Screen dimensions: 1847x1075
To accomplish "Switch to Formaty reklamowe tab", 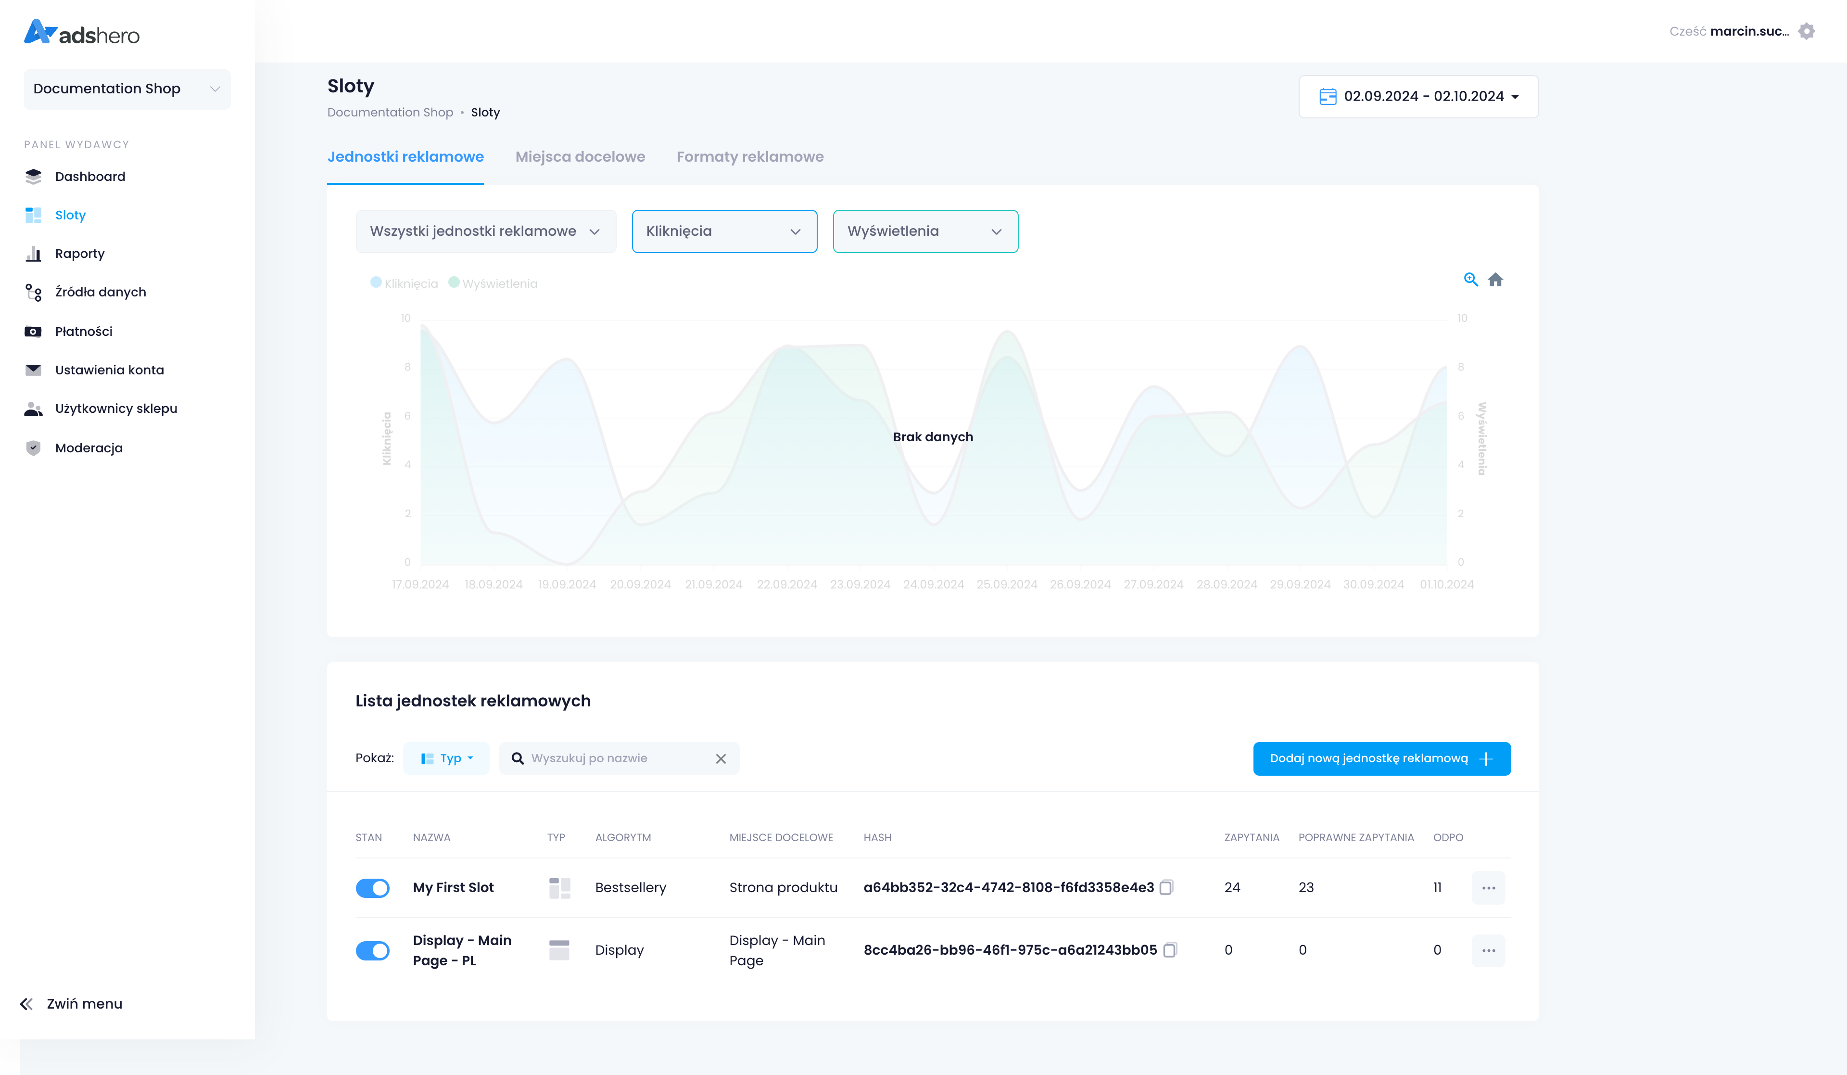I will [750, 157].
